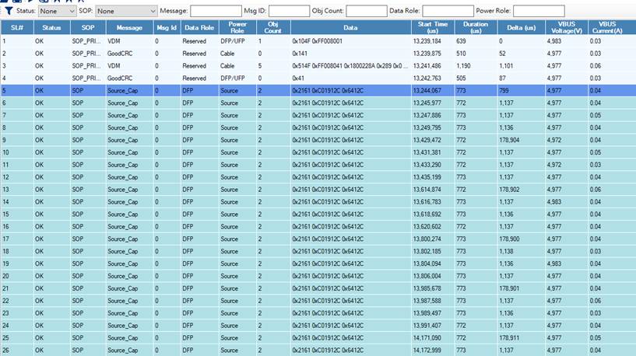Screen dimensions: 636x356
Task: Select delta value 1,101 in row 3
Action: pos(506,66)
